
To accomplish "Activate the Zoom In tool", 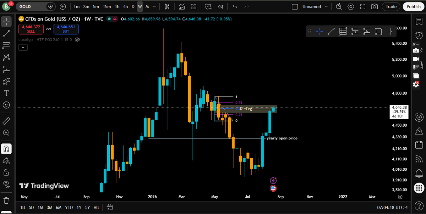I will 6,133.
